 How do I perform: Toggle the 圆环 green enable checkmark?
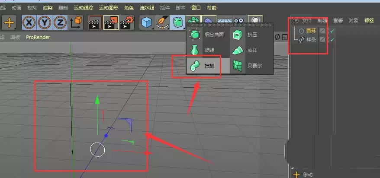[332, 31]
